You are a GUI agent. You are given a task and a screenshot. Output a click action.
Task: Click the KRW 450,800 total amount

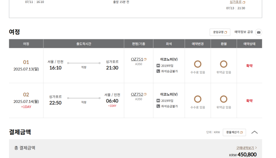[243, 155]
